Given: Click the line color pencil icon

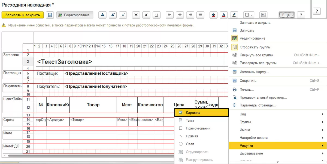Looking at the screenshot, I should click(x=234, y=15).
